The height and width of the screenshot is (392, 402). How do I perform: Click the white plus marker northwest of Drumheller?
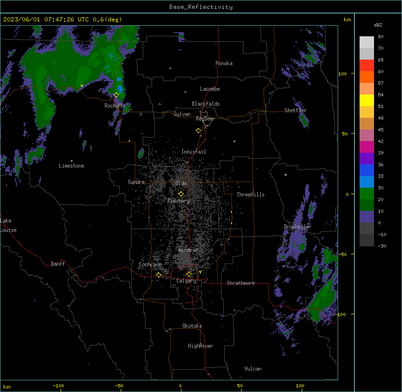[x=285, y=175]
